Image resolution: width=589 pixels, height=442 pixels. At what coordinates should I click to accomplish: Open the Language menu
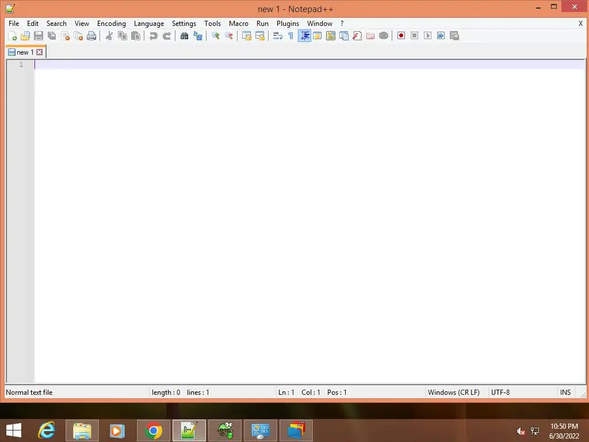pyautogui.click(x=149, y=23)
